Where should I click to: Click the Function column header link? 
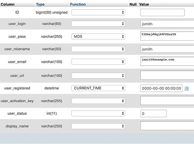click(78, 5)
